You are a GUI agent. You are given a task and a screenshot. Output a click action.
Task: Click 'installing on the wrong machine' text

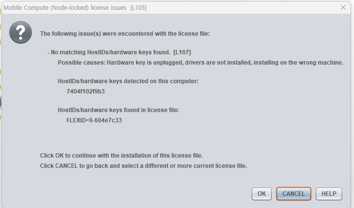[x=300, y=63]
